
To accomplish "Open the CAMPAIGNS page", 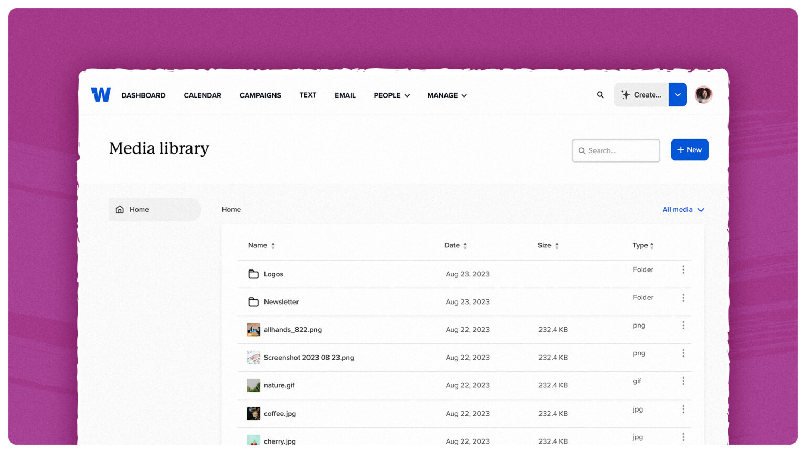I will click(260, 95).
